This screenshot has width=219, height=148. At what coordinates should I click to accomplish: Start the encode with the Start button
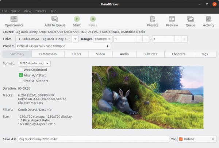[x=77, y=22]
